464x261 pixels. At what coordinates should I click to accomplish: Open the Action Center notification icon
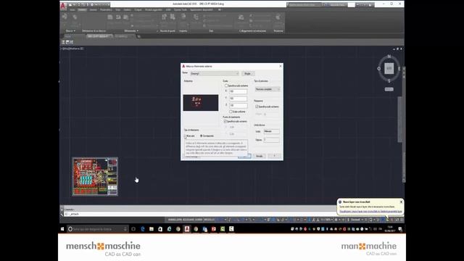point(400,229)
